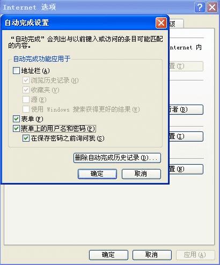Click the 应用 button
220x265 pixels.
tap(195, 255)
